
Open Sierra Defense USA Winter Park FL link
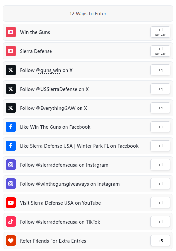(x=69, y=146)
